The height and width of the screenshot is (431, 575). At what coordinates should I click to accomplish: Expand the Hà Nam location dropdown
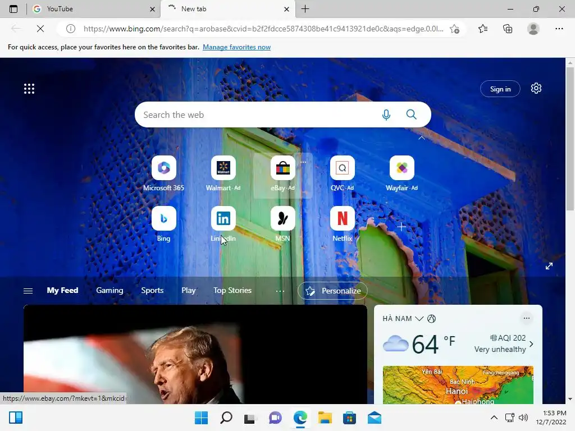[x=419, y=319]
